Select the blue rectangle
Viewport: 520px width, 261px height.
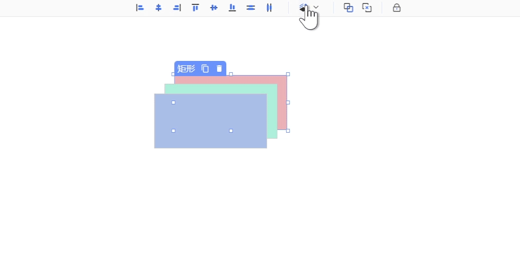coord(211,121)
